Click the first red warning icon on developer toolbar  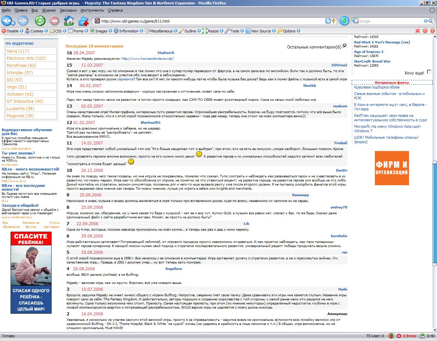point(425,31)
